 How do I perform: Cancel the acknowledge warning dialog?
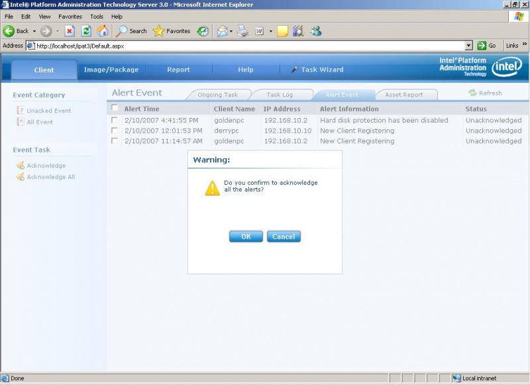(x=284, y=237)
